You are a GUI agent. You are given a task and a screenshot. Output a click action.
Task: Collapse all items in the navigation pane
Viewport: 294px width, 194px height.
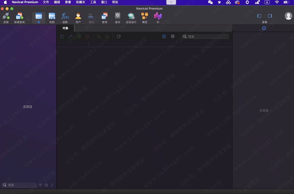52,185
